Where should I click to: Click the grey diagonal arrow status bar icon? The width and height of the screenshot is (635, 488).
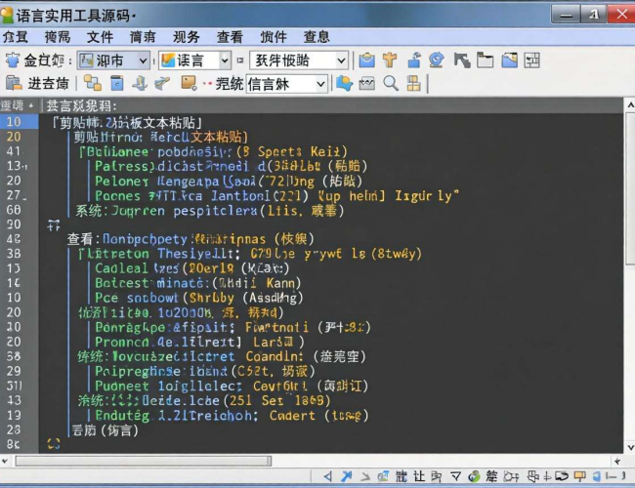pos(365,476)
